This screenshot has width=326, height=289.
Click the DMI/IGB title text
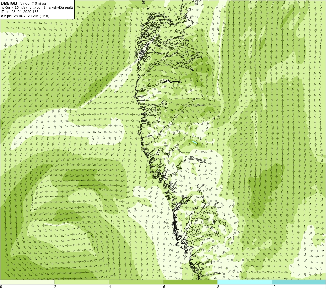9,3
